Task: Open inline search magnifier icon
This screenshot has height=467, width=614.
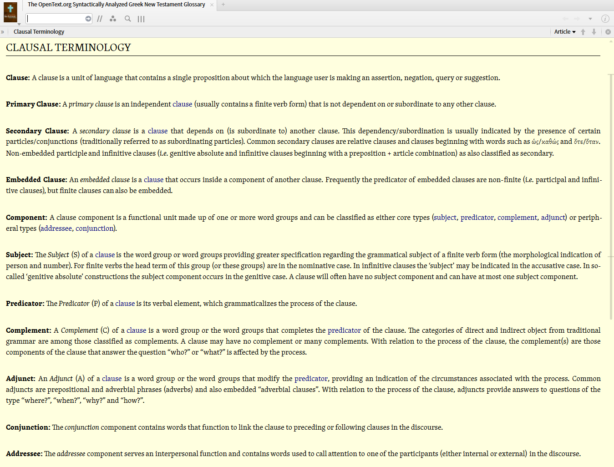Action: (128, 19)
